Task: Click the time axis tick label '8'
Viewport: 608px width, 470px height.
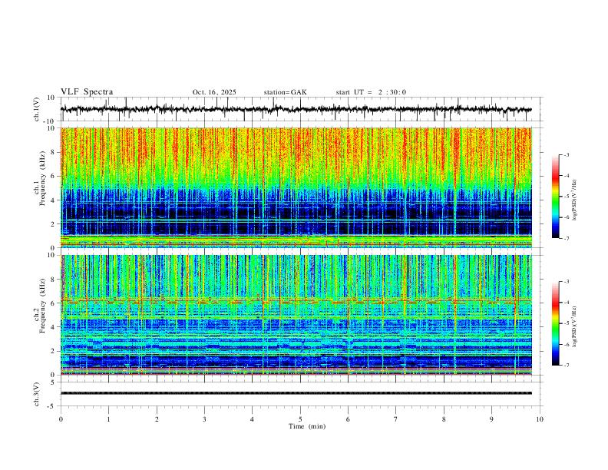Action: tap(444, 419)
